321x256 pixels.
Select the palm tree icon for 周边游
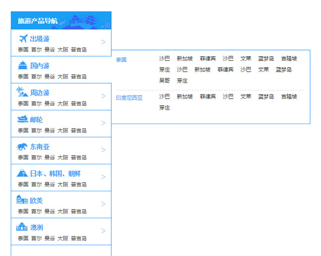coord(22,92)
